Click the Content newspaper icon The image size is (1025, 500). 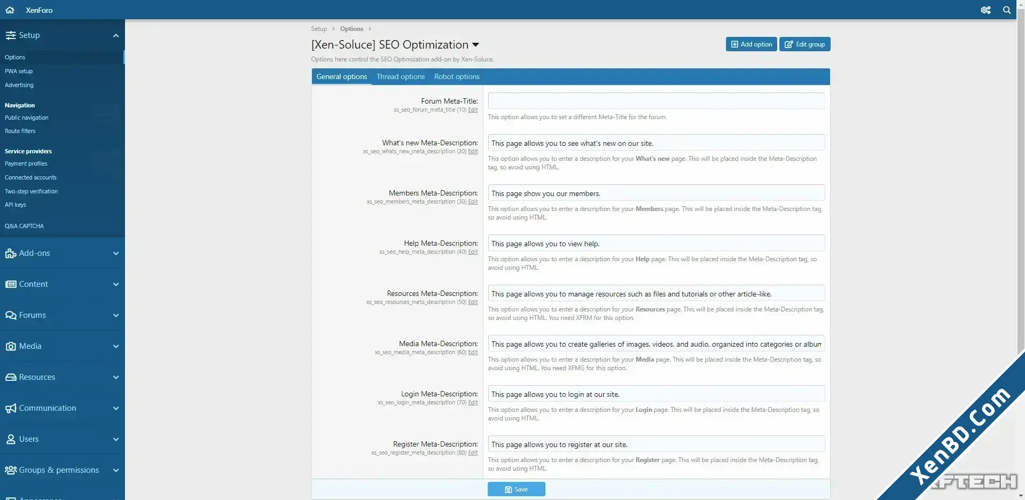click(x=11, y=284)
